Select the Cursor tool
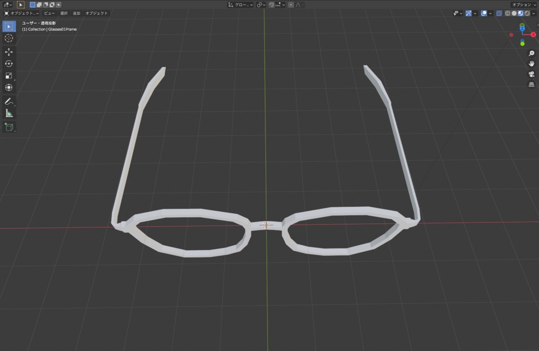The height and width of the screenshot is (351, 539). [x=8, y=38]
